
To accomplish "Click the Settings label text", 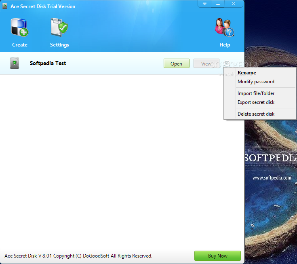I will tap(59, 45).
